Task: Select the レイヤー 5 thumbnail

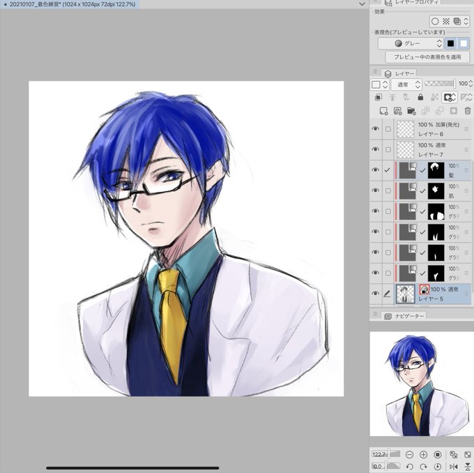Action: point(406,294)
